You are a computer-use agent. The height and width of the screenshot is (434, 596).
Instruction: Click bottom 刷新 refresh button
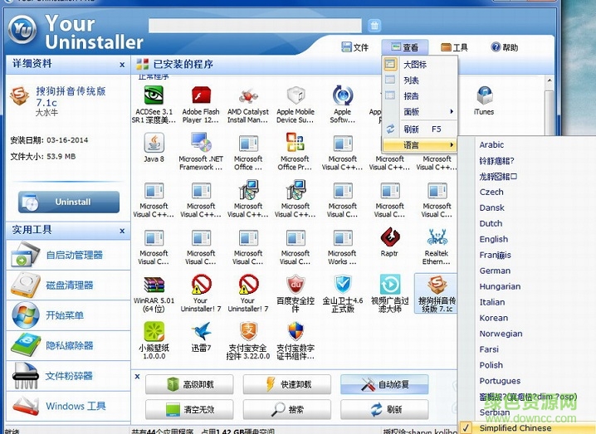click(x=384, y=409)
